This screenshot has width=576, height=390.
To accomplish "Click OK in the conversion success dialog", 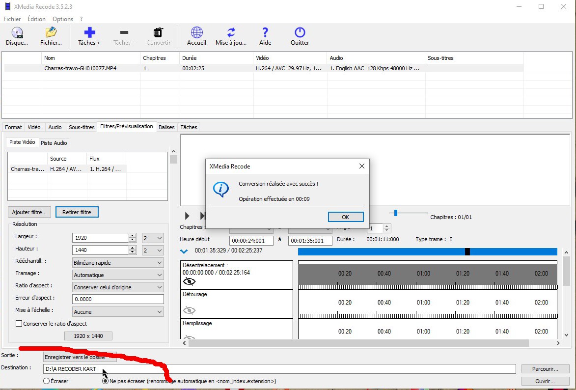I will tap(346, 217).
